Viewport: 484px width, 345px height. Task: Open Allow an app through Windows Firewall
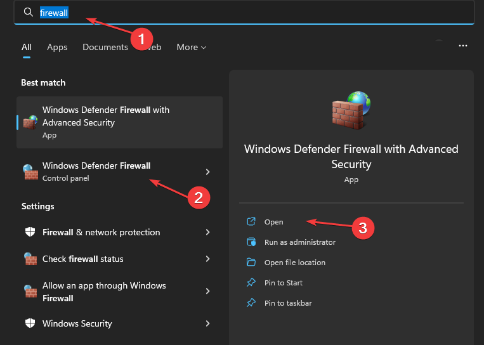pyautogui.click(x=104, y=292)
